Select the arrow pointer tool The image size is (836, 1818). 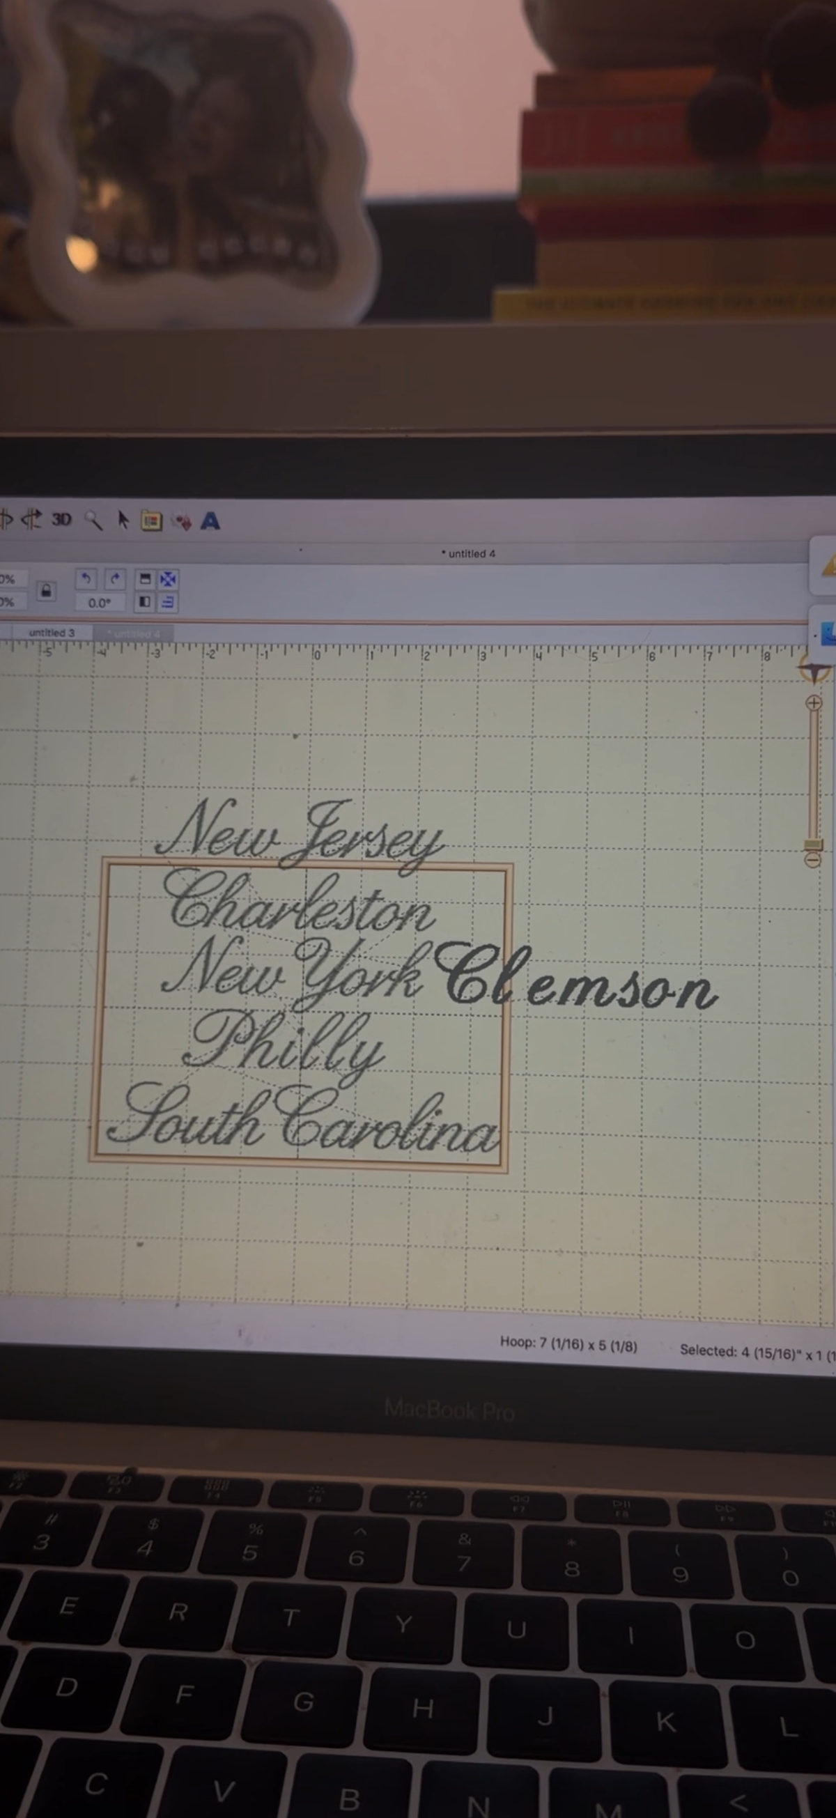[x=123, y=520]
